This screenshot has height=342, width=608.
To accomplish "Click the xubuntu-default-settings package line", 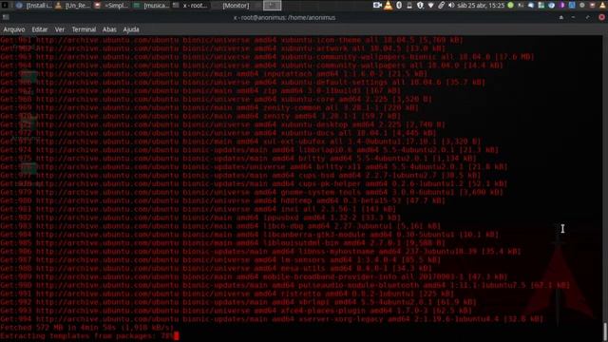I will pyautogui.click(x=243, y=83).
